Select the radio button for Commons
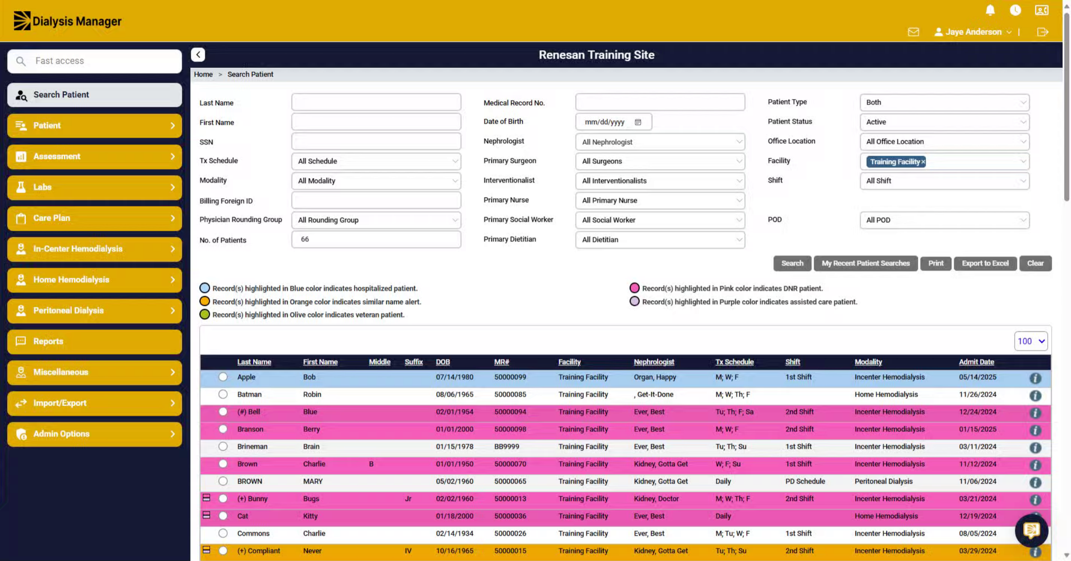1071x561 pixels. pyautogui.click(x=223, y=533)
